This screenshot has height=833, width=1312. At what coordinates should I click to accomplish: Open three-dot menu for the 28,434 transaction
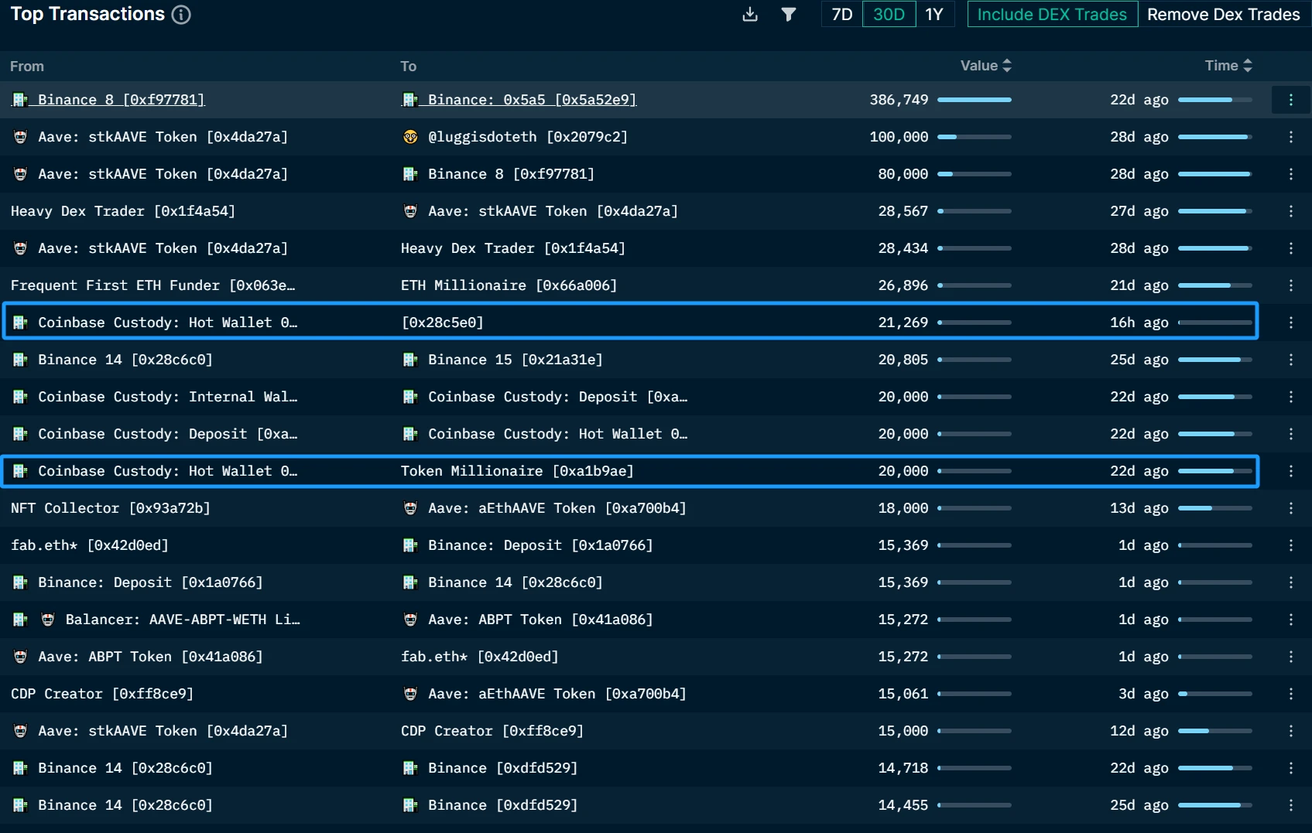pos(1290,248)
